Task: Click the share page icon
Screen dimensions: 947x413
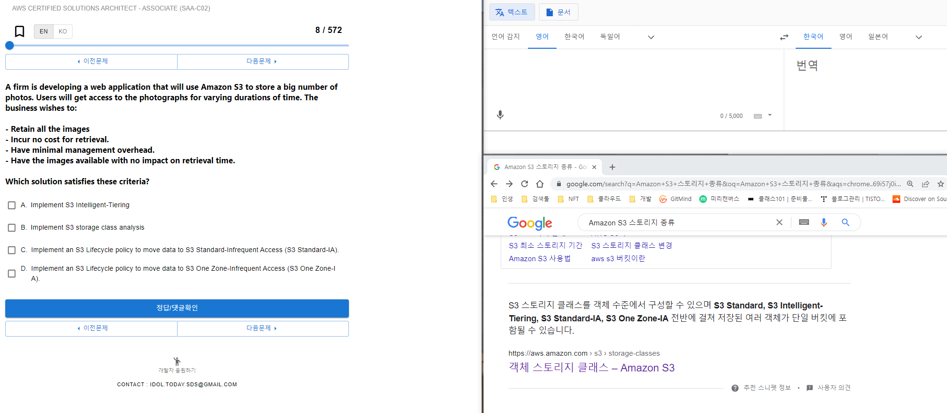Action: (x=926, y=184)
